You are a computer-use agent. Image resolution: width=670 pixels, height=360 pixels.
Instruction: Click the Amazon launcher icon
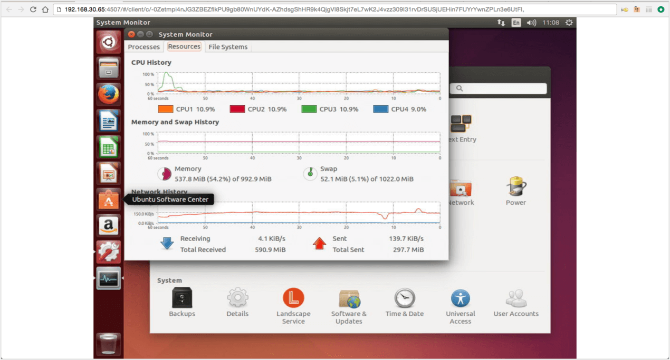click(x=108, y=226)
